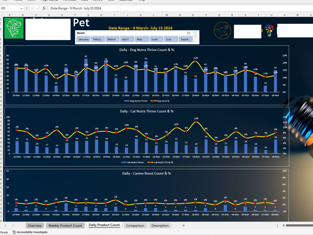Click the Dog nutra % legend entry

[160, 101]
